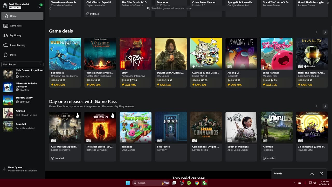Open Death Stranding deal thumbnail
Image resolution: width=332 pixels, height=187 pixels.
[171, 54]
